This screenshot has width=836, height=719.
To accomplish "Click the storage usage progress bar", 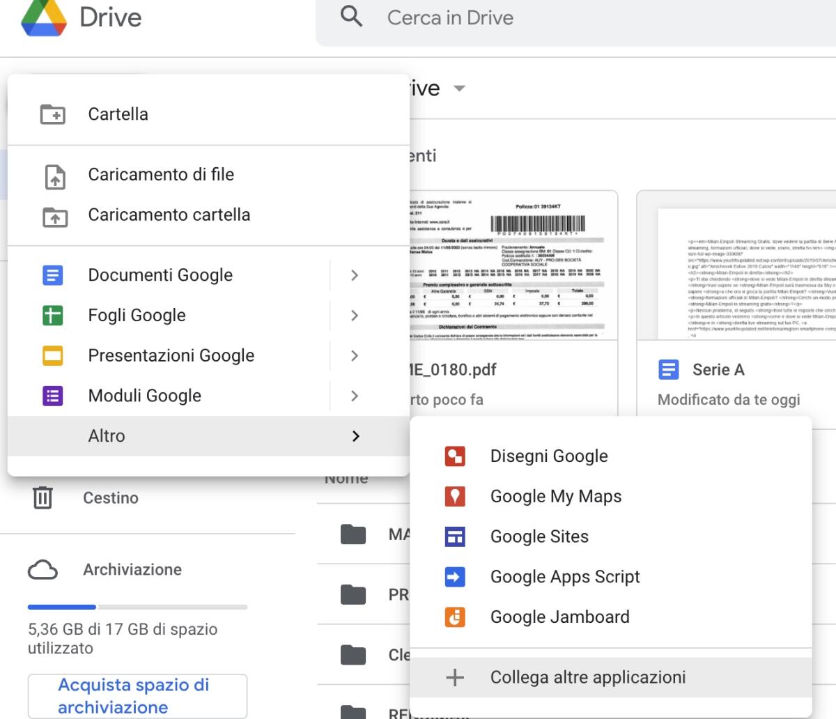I will [x=137, y=607].
